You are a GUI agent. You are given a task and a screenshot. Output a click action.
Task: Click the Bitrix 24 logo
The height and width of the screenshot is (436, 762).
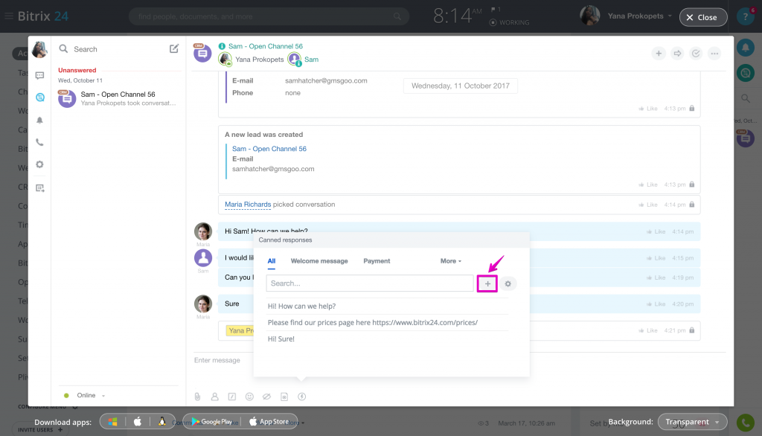click(x=42, y=16)
